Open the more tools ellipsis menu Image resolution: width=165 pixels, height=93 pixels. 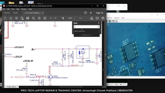coord(80,18)
